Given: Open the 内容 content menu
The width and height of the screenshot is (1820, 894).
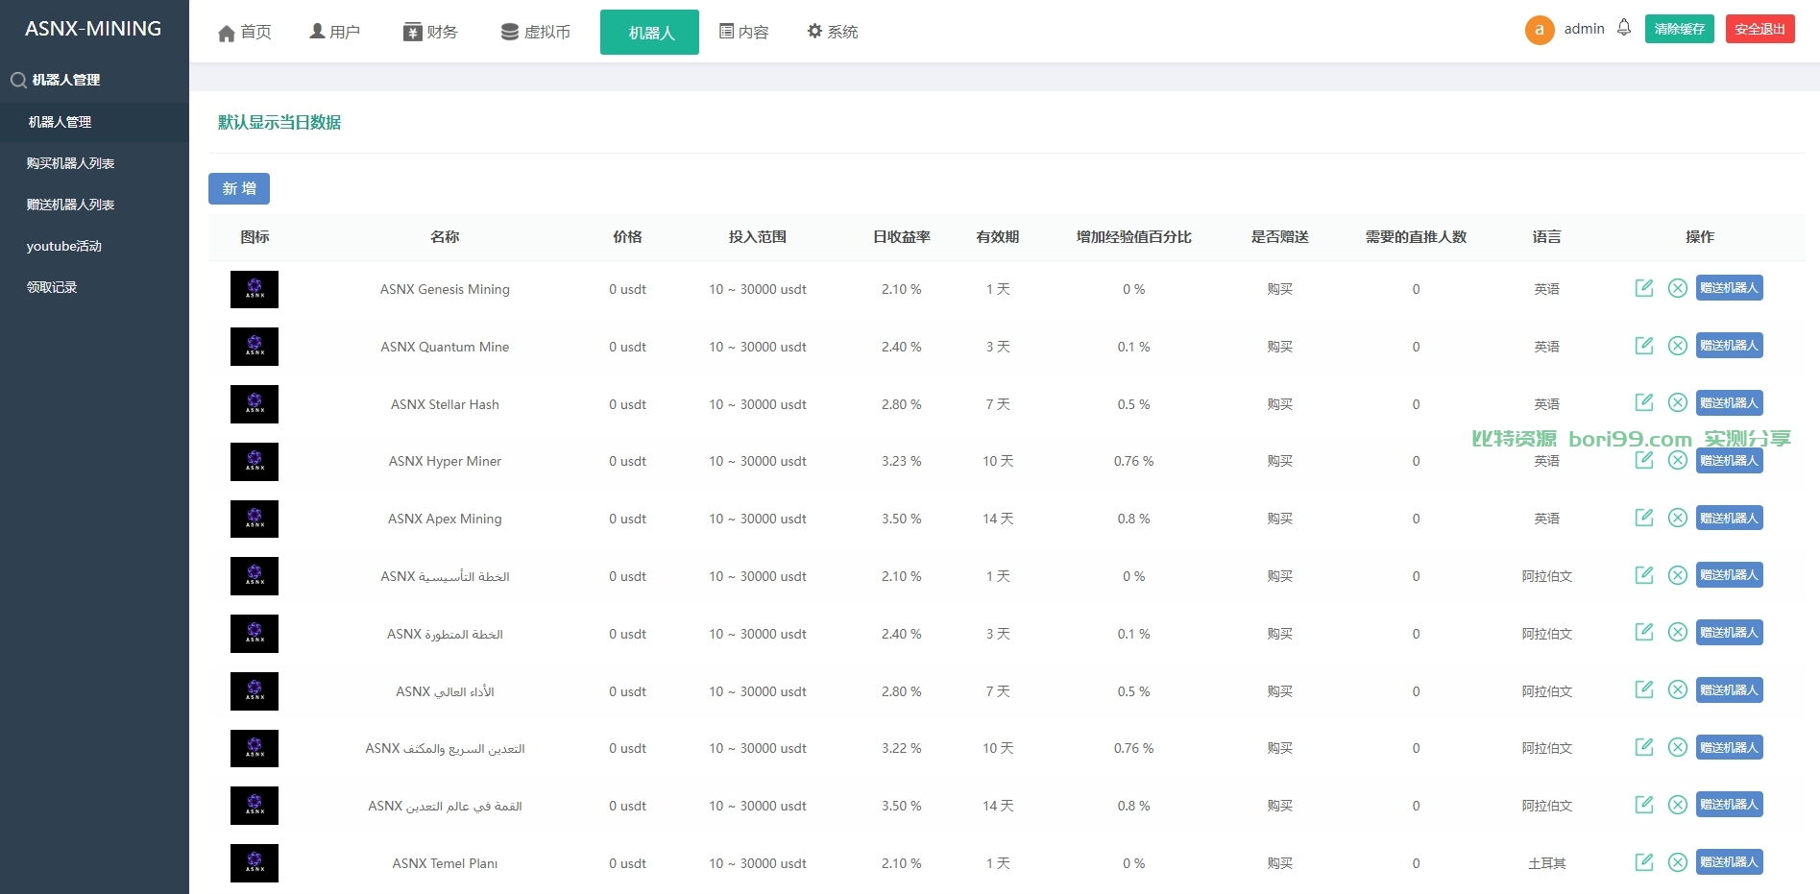Looking at the screenshot, I should 744,33.
